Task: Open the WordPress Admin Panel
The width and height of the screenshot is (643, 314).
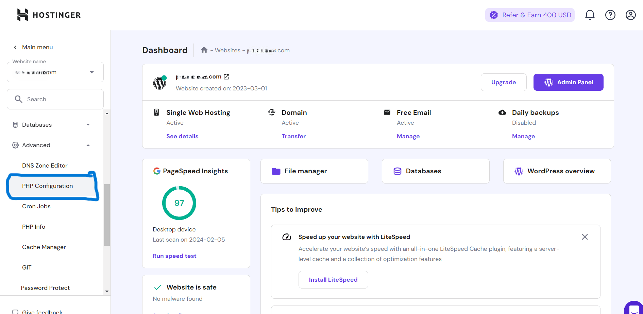Action: tap(569, 82)
